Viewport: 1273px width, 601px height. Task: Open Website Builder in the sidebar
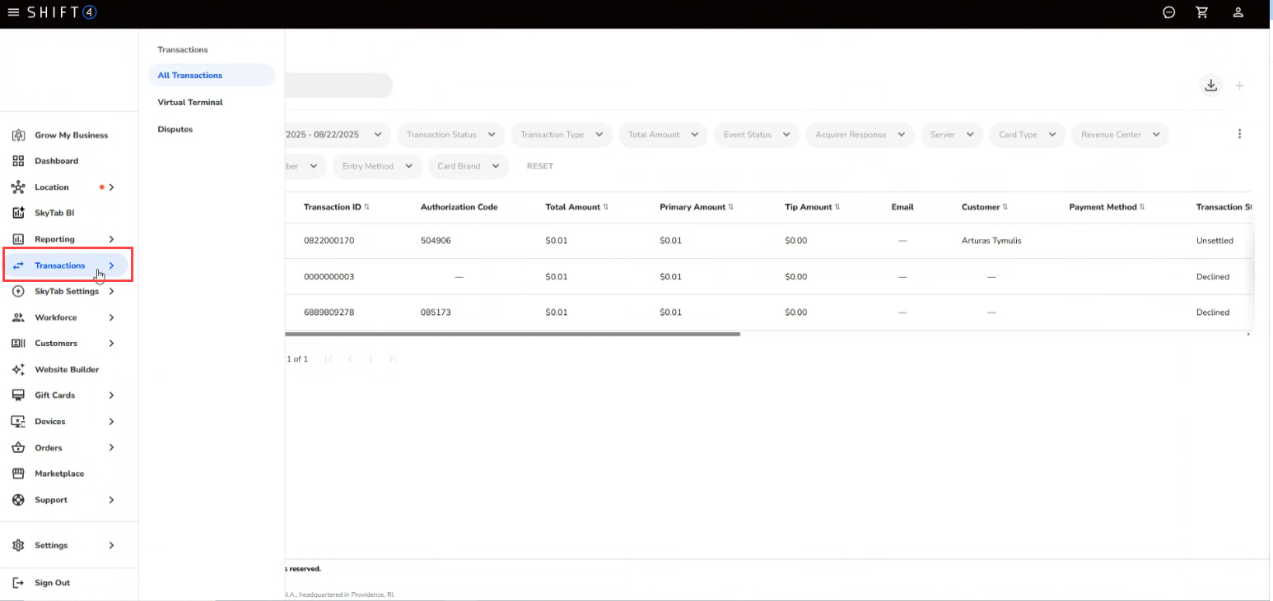click(x=66, y=370)
